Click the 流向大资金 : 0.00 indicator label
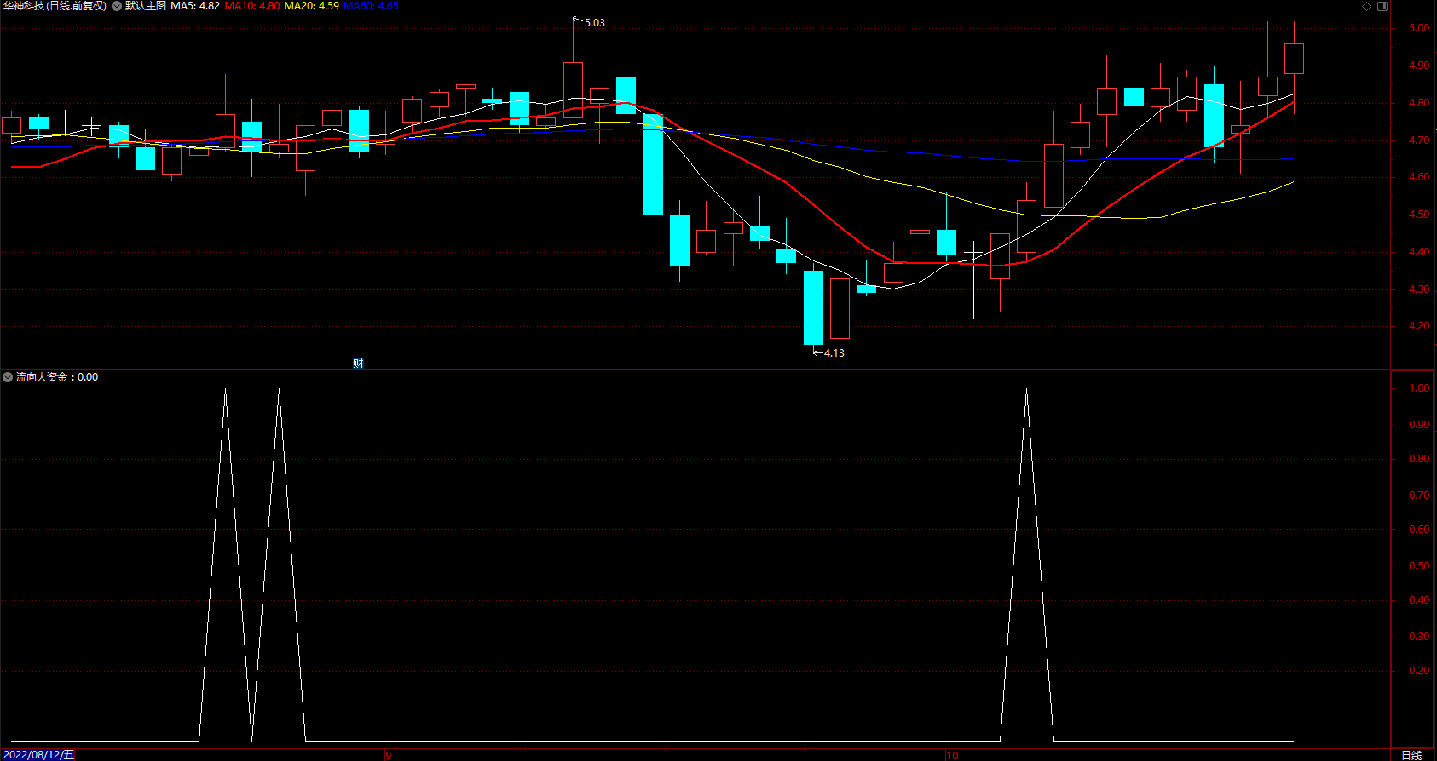Viewport: 1437px width, 761px height. (x=57, y=376)
